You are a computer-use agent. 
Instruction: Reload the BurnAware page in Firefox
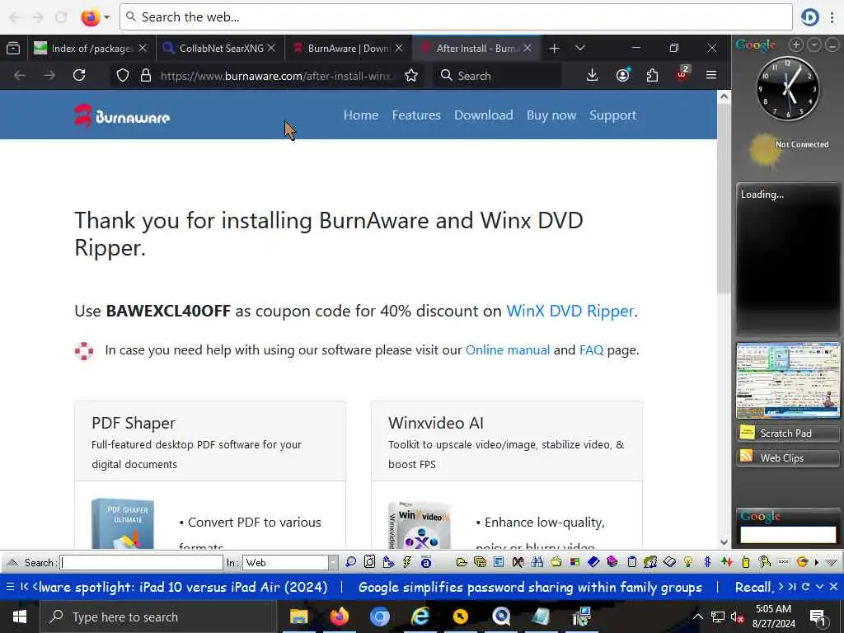click(79, 75)
